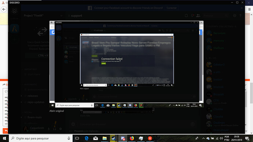This screenshot has width=253, height=142.
Task: Toggle the Discord member list icon
Action: pyautogui.click(x=198, y=16)
